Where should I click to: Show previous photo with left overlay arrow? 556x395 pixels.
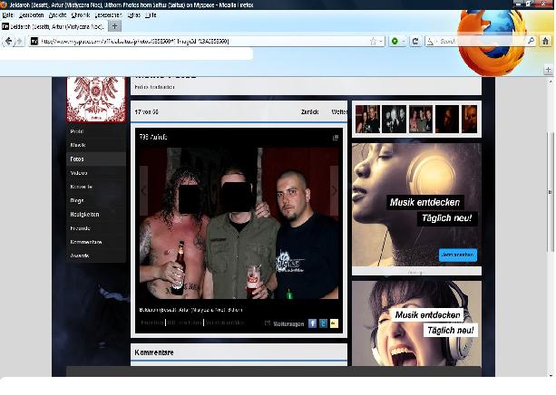(143, 190)
